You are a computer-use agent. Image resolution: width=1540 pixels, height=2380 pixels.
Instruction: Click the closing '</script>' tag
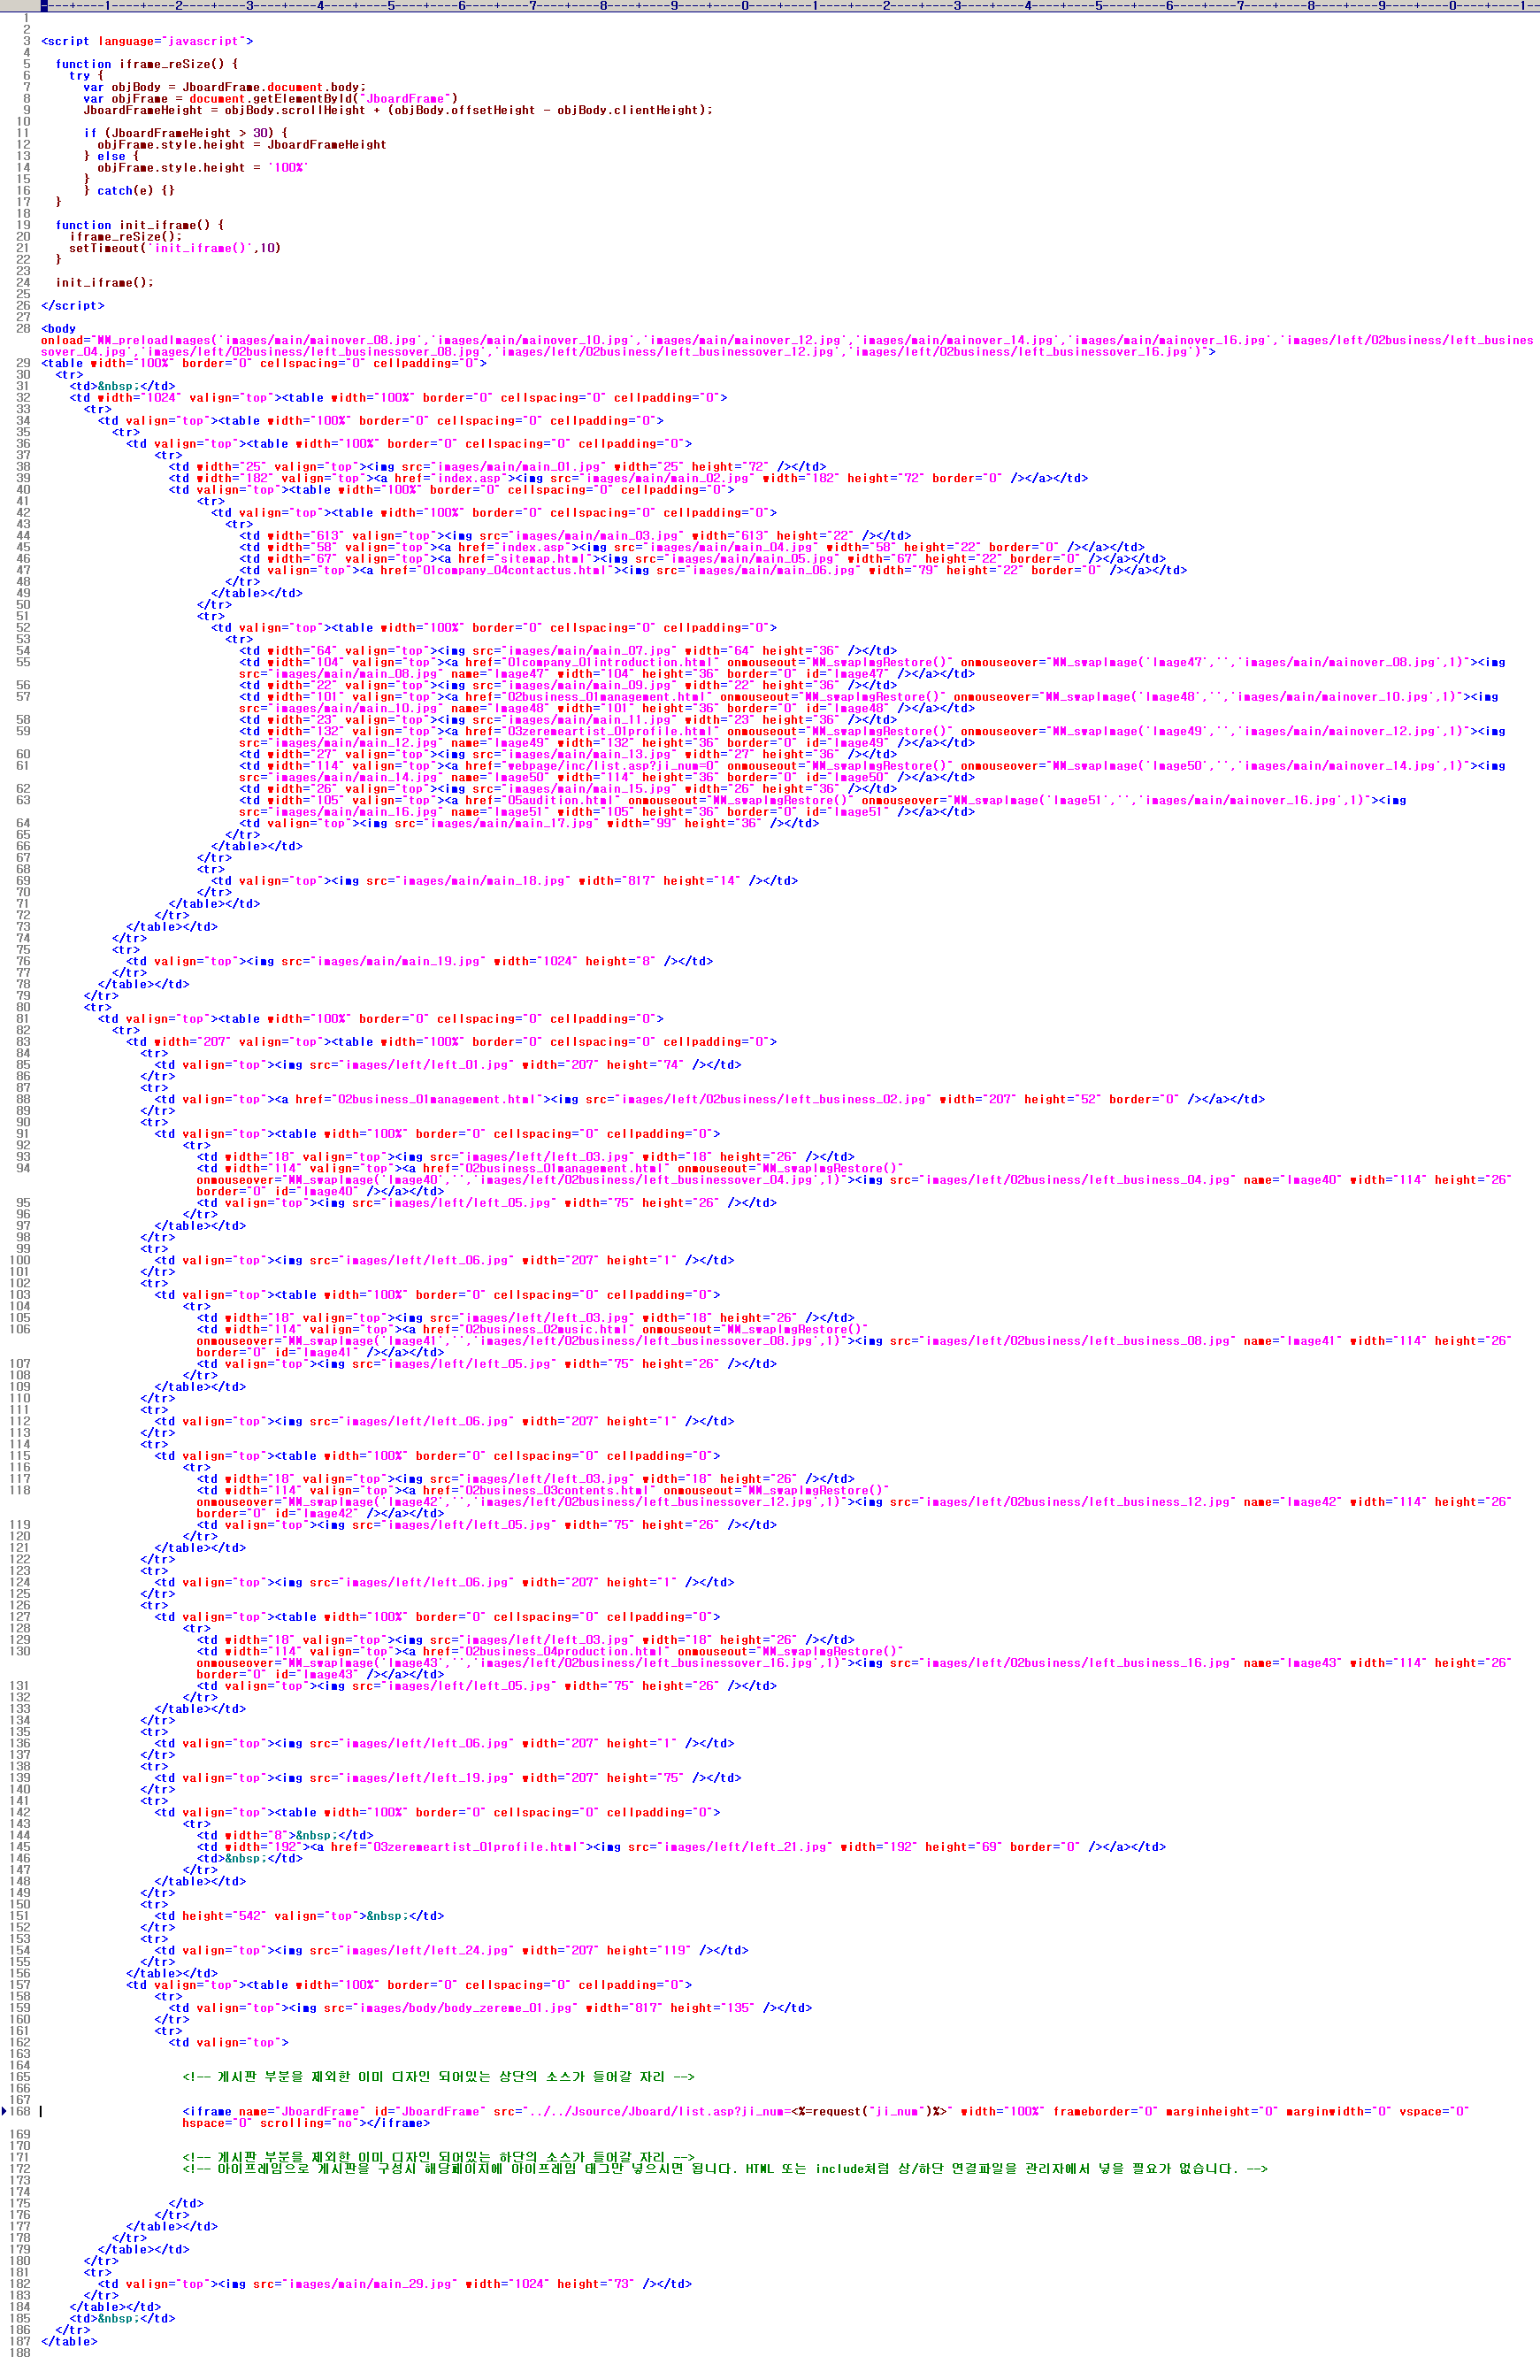(73, 306)
